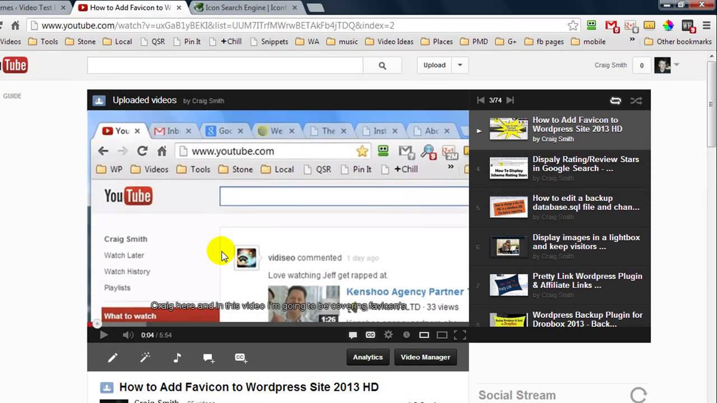This screenshot has width=717, height=403.
Task: Click the WP extension icon with badge
Action: 688,26
